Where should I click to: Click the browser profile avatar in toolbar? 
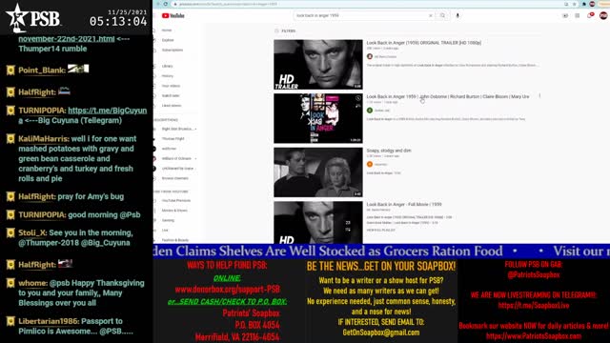click(x=592, y=4)
